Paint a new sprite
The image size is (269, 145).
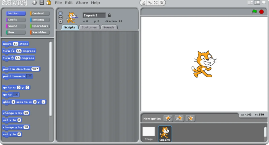[x=168, y=118]
